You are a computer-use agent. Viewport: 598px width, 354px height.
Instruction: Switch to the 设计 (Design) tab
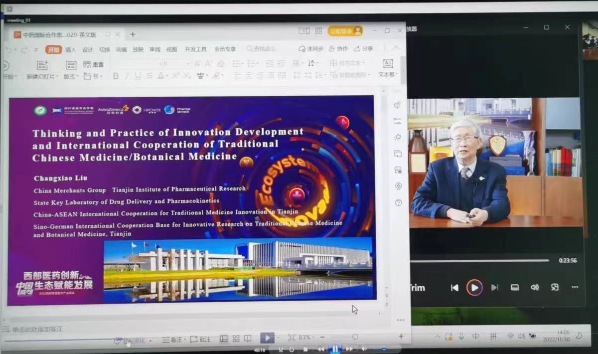coord(88,49)
